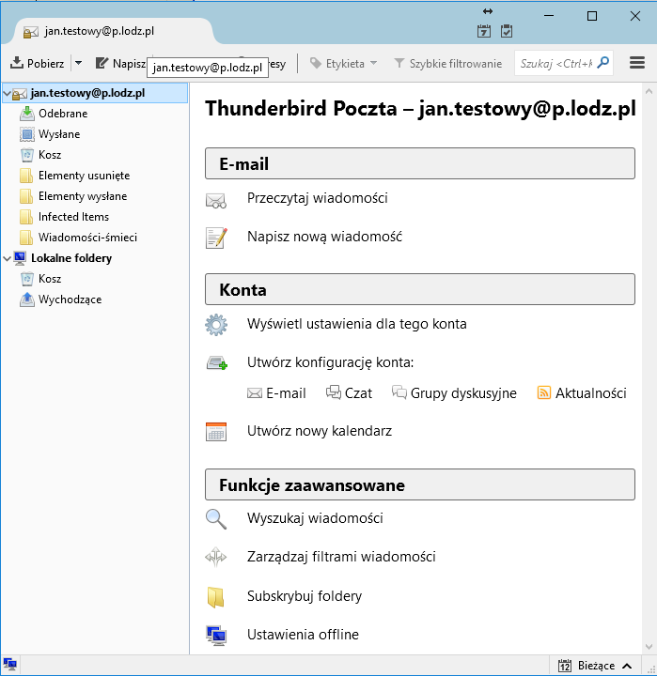Collapse the jan.testowy@p.lodz.pl account tree
The image size is (657, 676).
click(8, 93)
